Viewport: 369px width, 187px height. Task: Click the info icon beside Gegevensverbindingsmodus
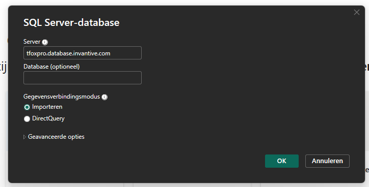104,97
